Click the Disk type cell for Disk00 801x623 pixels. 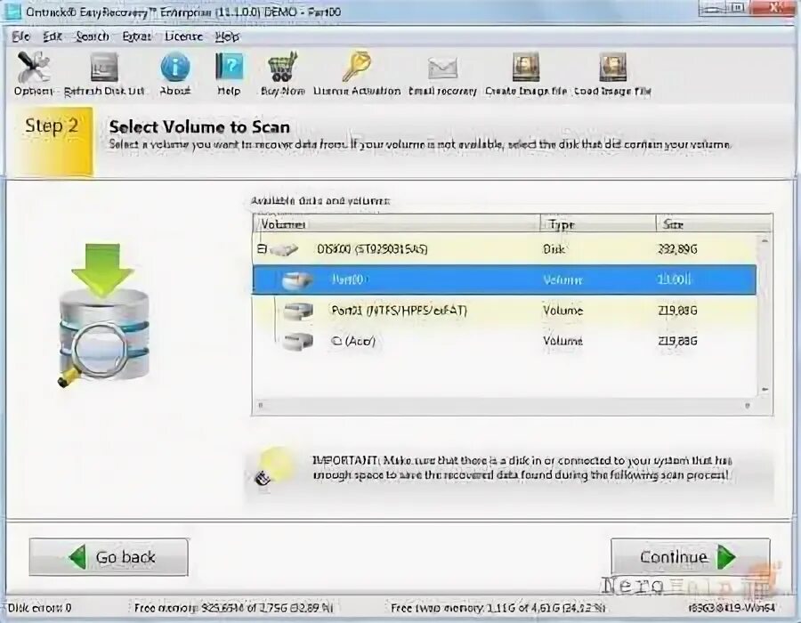click(x=554, y=249)
